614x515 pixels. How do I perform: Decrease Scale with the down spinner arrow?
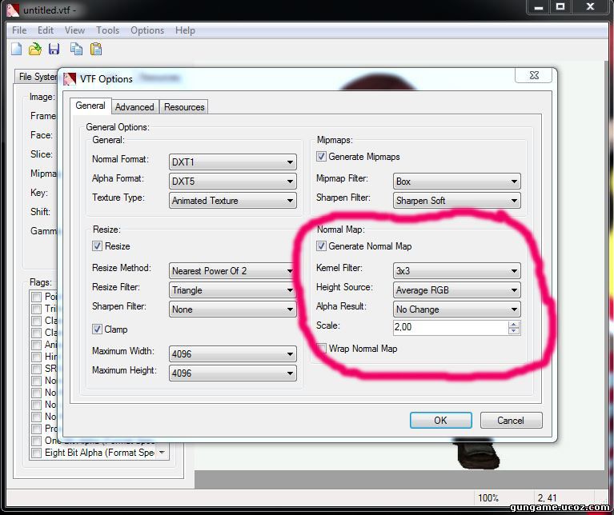tap(514, 331)
